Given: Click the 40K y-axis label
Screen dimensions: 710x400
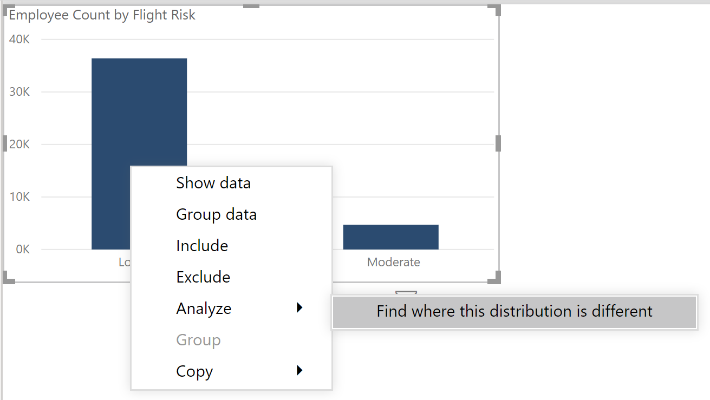Looking at the screenshot, I should pos(19,40).
